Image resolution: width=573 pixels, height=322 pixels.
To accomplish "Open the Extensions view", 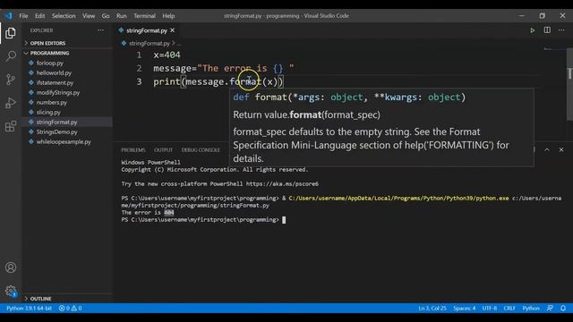I will (x=11, y=126).
